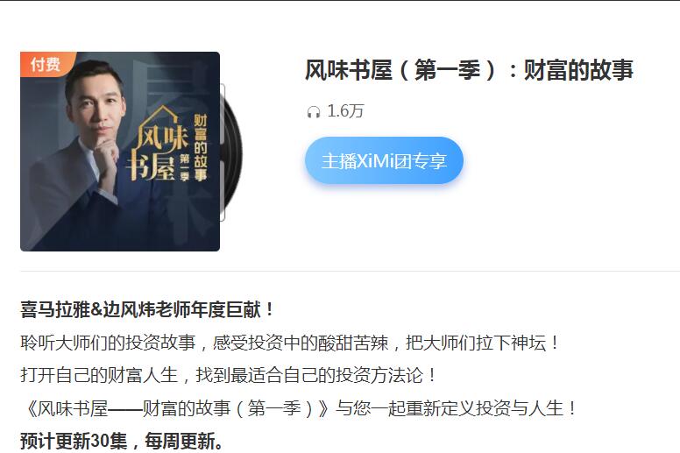
Task: Click the album title 风味书屋（第一季）：财富的故事
Action: pyautogui.click(x=469, y=70)
